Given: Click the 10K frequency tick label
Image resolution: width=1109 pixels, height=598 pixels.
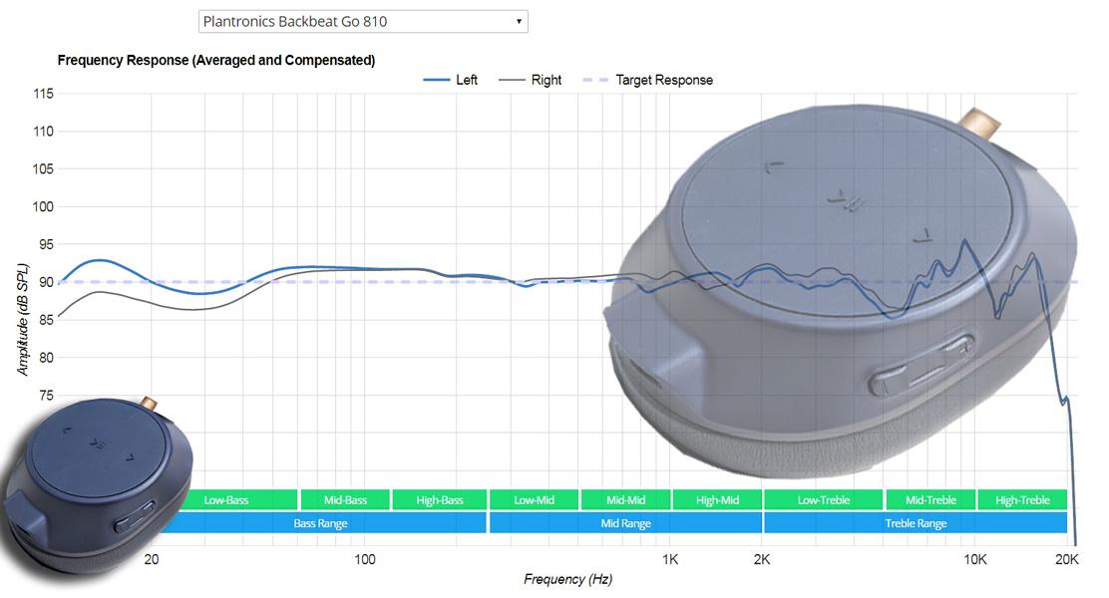Looking at the screenshot, I should tap(974, 559).
